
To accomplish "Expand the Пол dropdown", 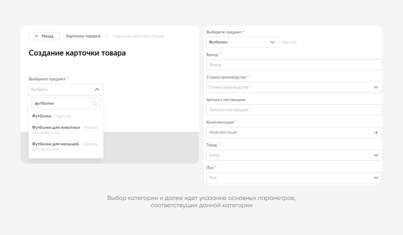I will coord(294,178).
